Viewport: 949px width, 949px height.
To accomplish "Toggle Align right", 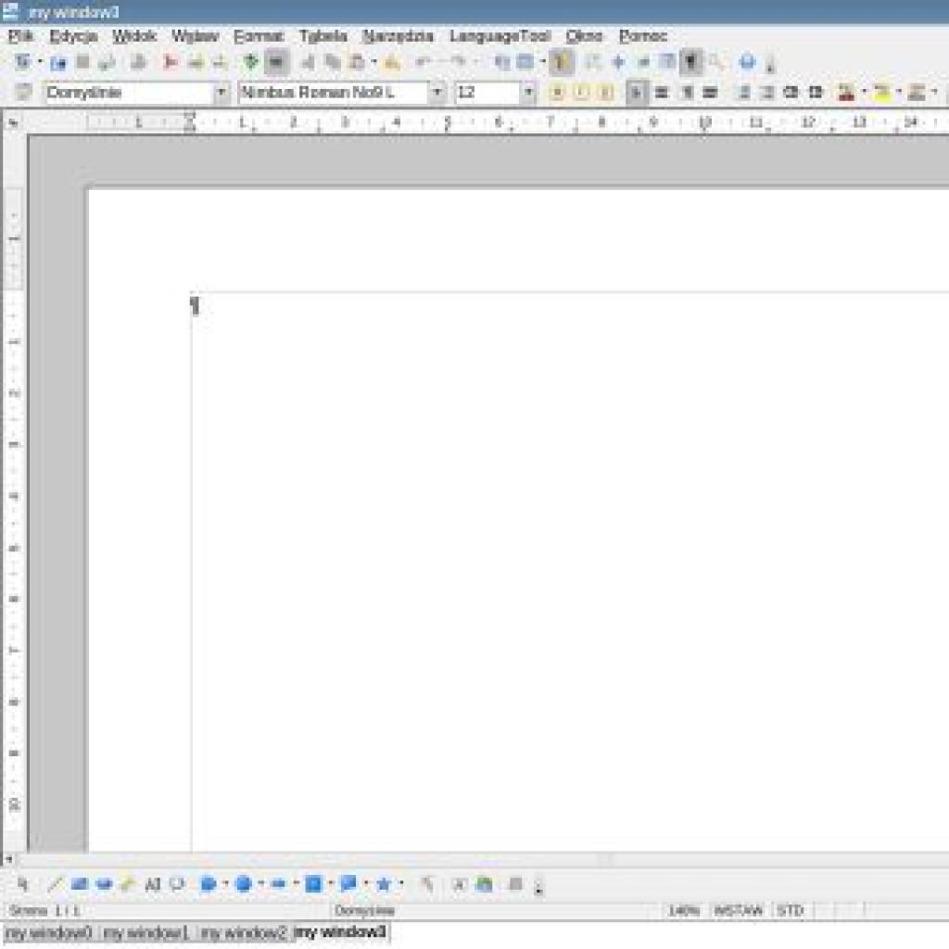I will pyautogui.click(x=687, y=93).
